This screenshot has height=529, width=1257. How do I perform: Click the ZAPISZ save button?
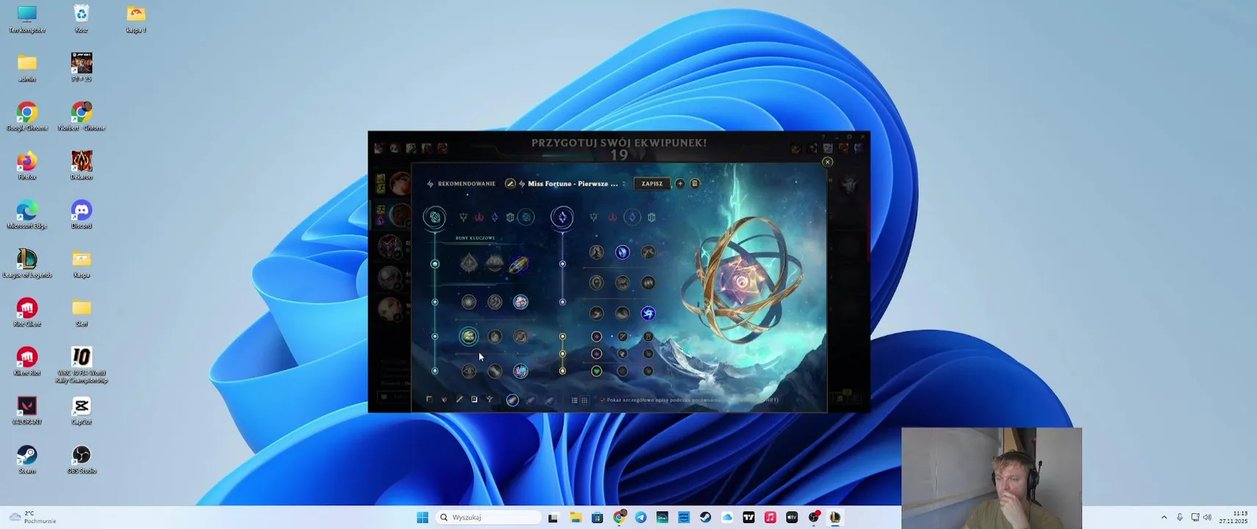click(x=652, y=184)
